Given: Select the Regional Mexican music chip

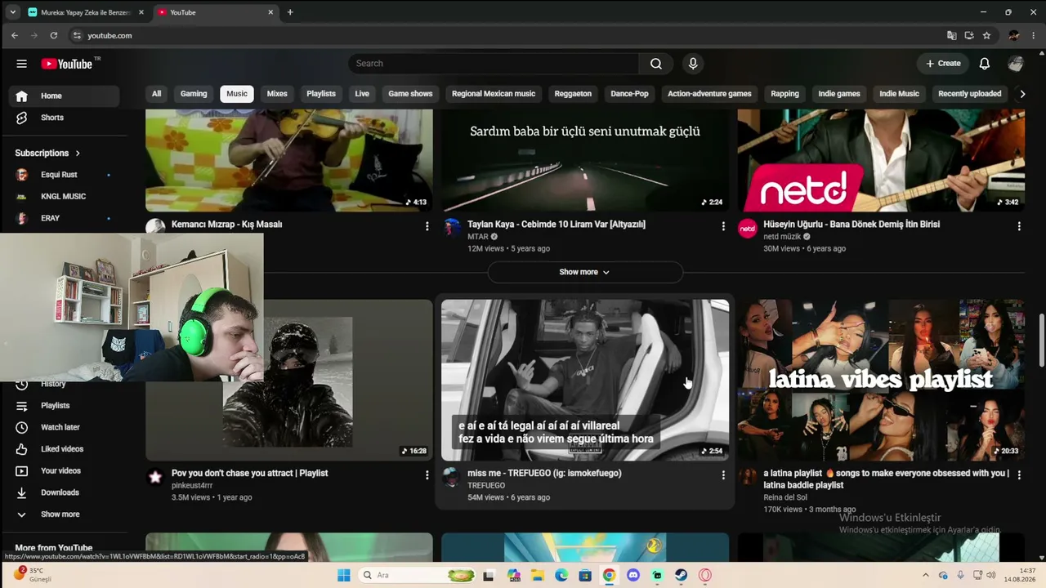Looking at the screenshot, I should [x=494, y=94].
